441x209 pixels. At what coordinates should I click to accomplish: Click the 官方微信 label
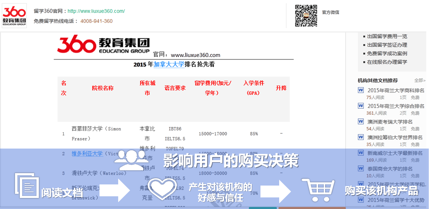tap(330, 12)
